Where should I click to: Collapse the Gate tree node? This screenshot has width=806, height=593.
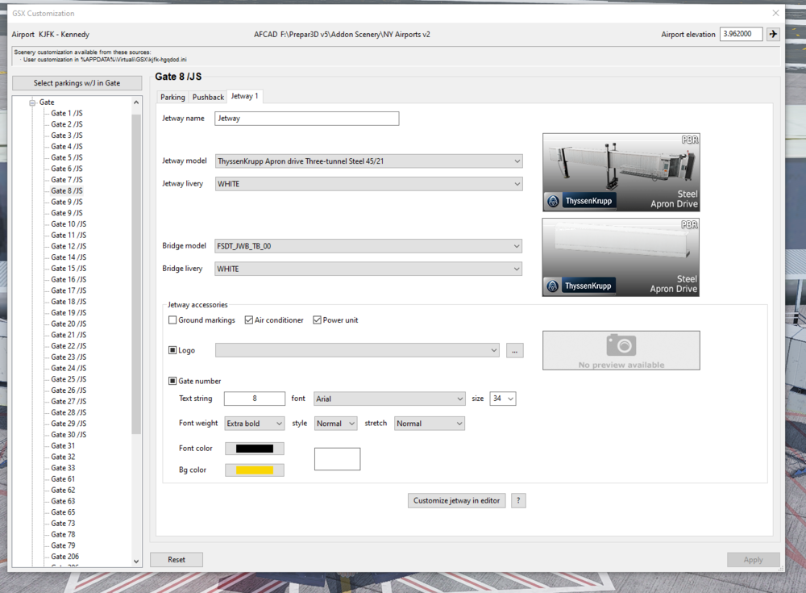point(33,102)
